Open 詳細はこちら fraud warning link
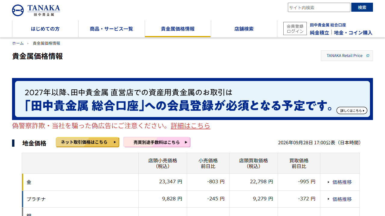Viewport: 385px width, 216px height. point(190,126)
